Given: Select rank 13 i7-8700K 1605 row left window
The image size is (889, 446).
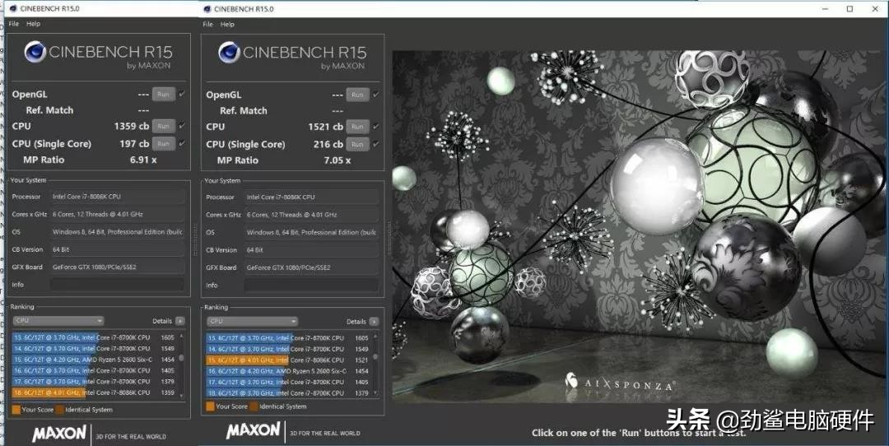Looking at the screenshot, I should pyautogui.click(x=94, y=337).
